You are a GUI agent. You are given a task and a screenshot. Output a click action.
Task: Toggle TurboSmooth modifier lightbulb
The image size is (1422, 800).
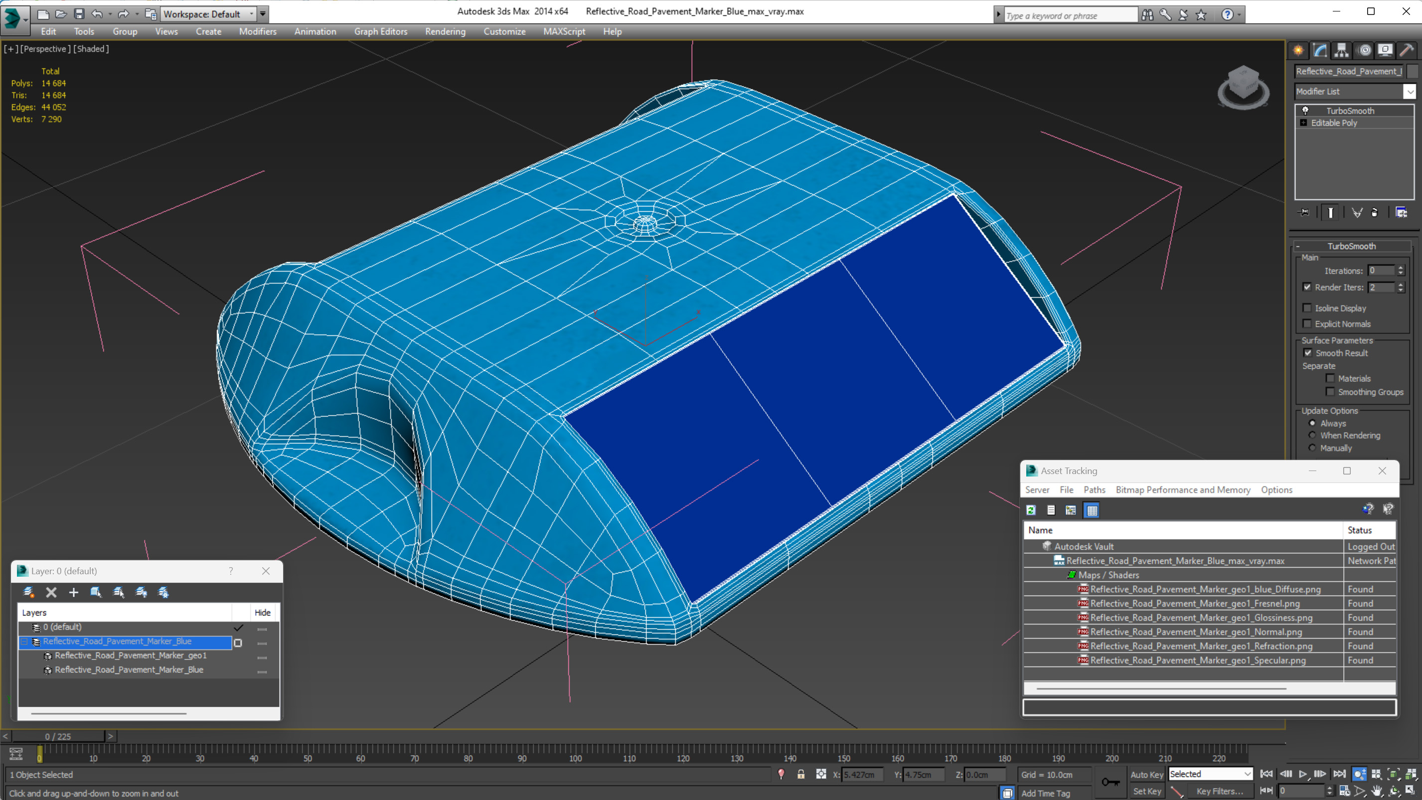(x=1305, y=111)
